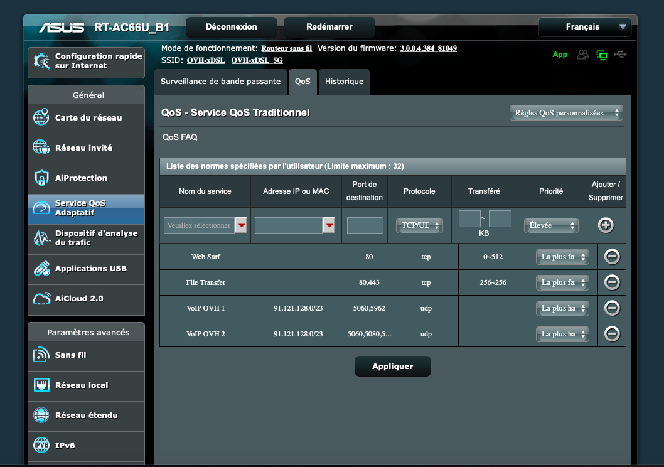The height and width of the screenshot is (467, 664).
Task: Switch to the Historique tab
Action: click(344, 82)
